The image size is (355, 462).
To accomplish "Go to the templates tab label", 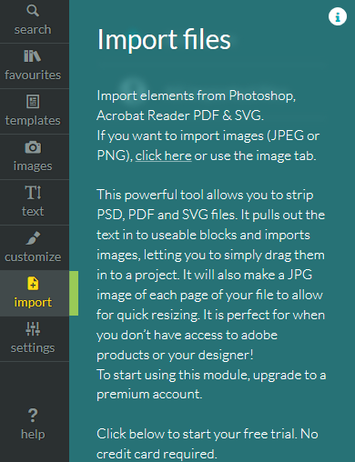I will [x=33, y=121].
